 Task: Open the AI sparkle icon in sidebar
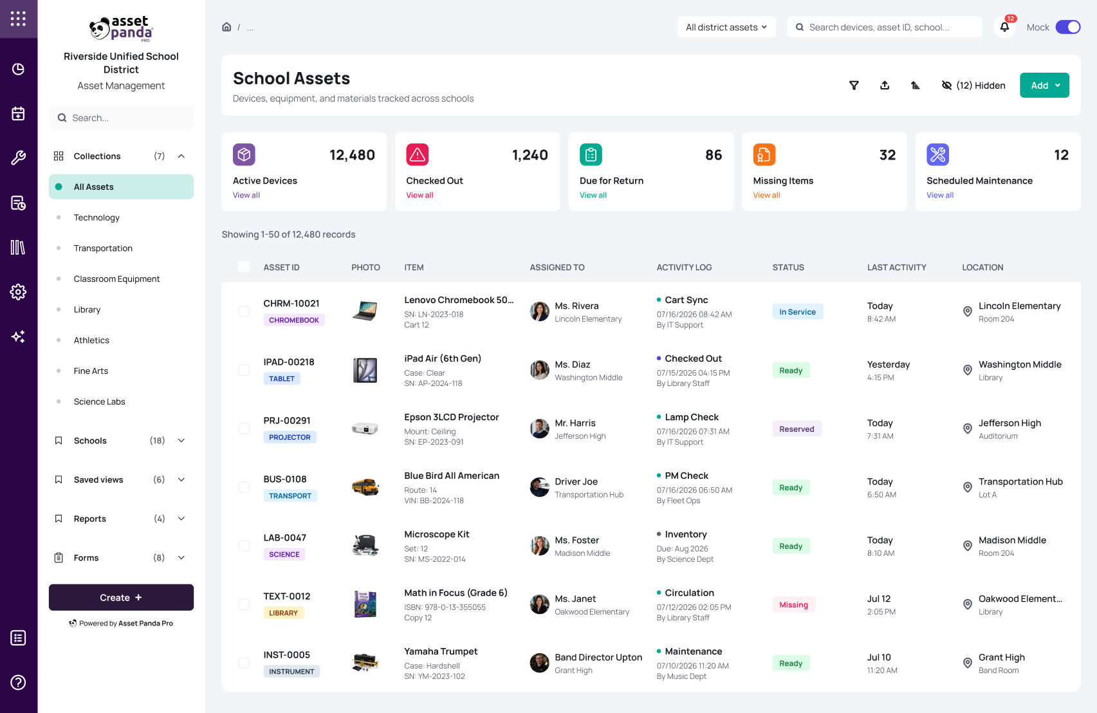(x=18, y=337)
